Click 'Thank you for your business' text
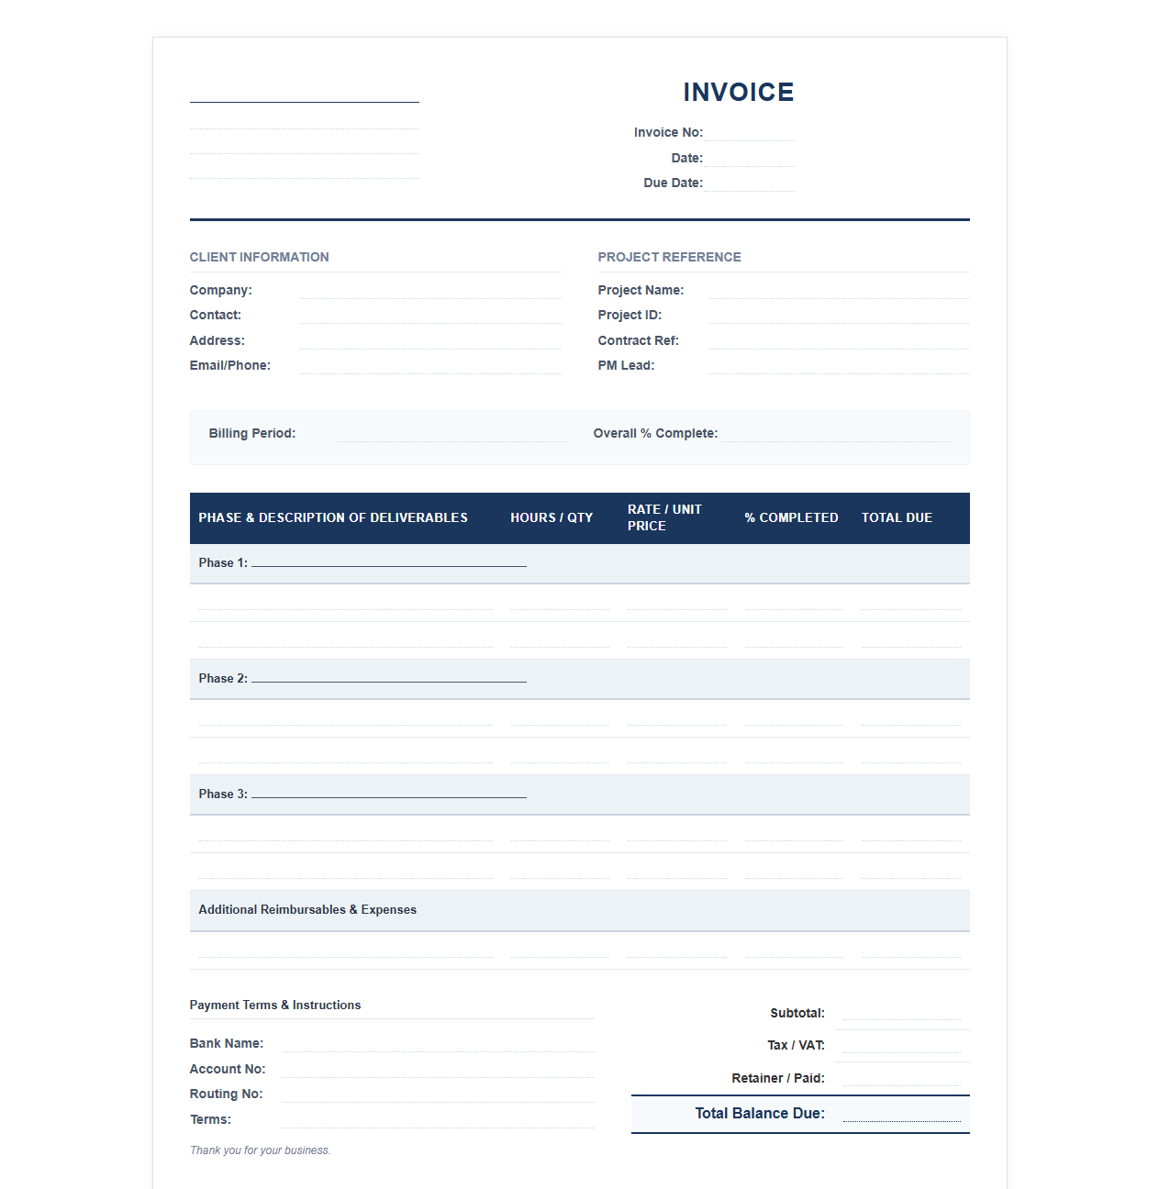1159x1189 pixels. point(260,1150)
